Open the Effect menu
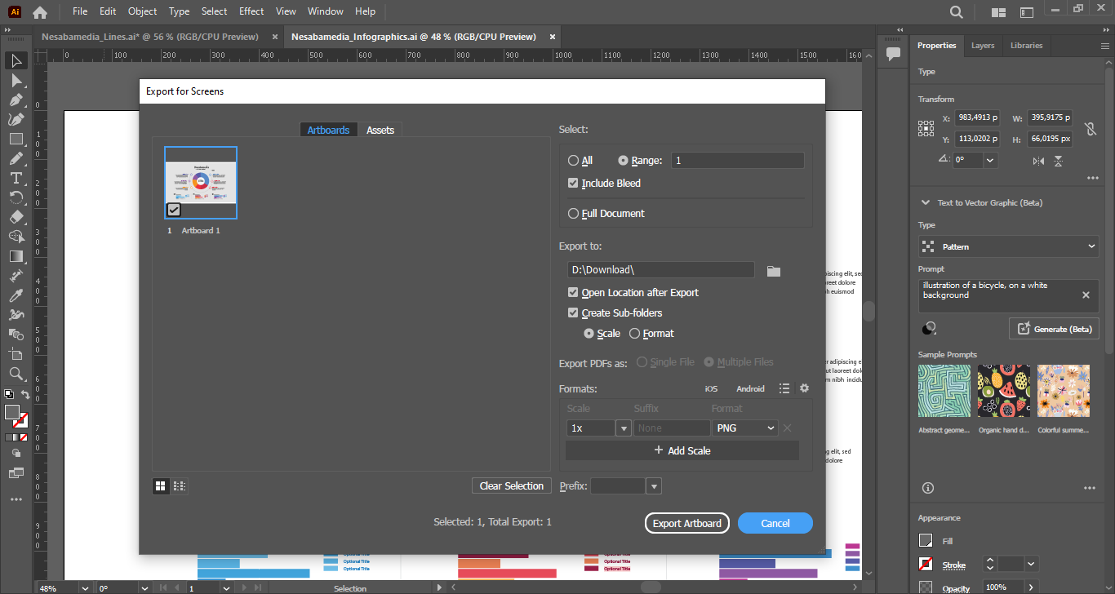Viewport: 1115px width, 594px height. 251,11
